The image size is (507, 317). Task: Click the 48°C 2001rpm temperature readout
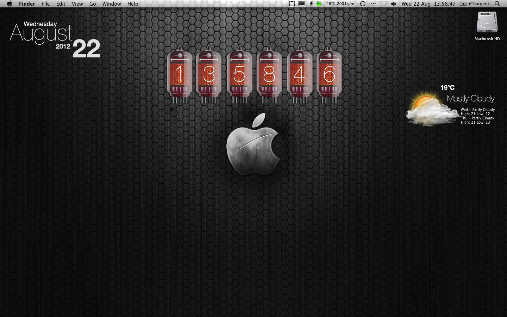340,4
